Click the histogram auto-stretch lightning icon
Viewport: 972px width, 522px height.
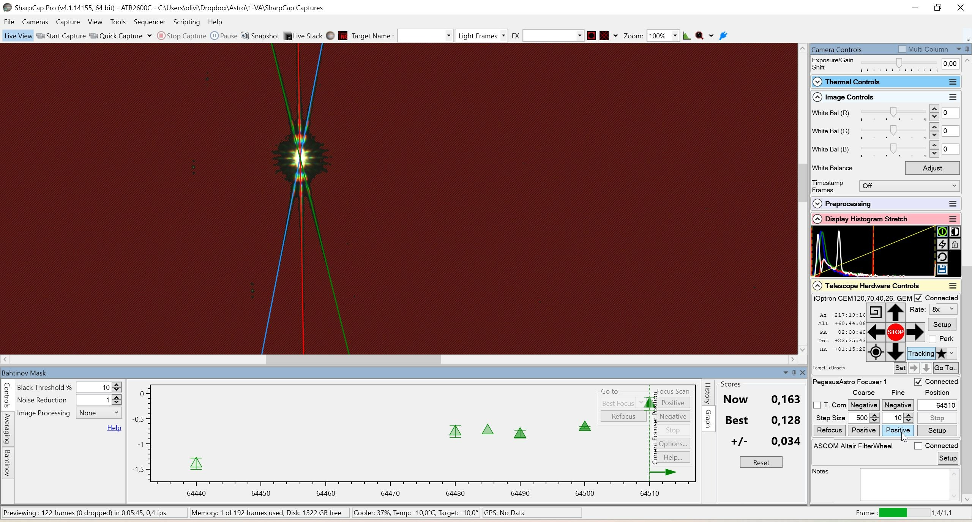click(x=942, y=244)
